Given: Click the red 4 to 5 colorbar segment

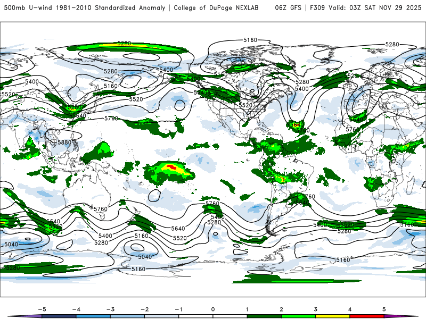Looking at the screenshot, I should 367,316.
